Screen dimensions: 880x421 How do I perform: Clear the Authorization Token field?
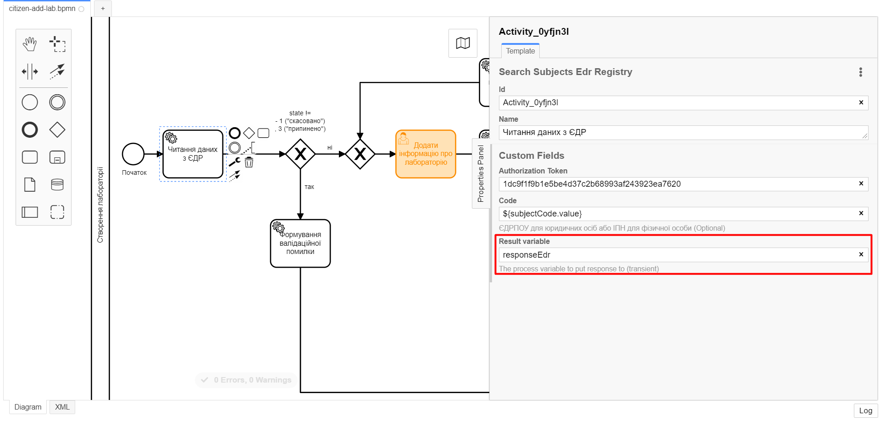pyautogui.click(x=861, y=184)
